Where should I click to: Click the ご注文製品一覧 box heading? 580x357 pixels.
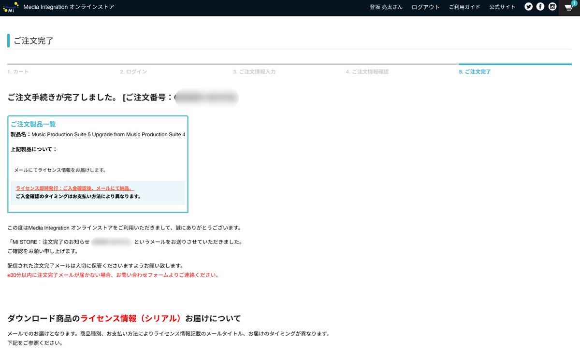click(33, 124)
